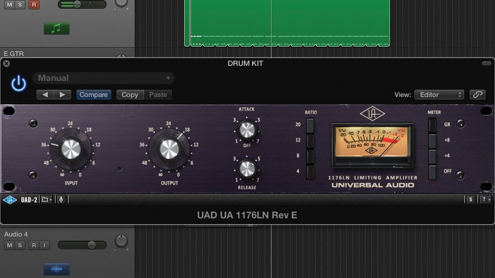Set meter mode to +4

pyautogui.click(x=432, y=156)
